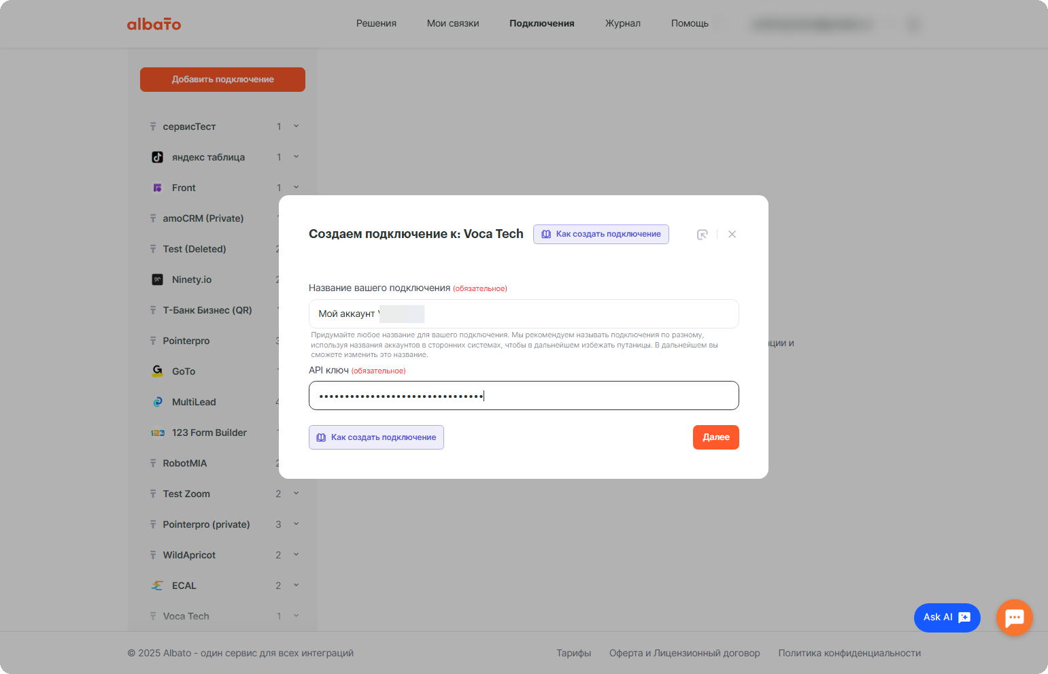Open the Помощь dropdown menu

[689, 23]
